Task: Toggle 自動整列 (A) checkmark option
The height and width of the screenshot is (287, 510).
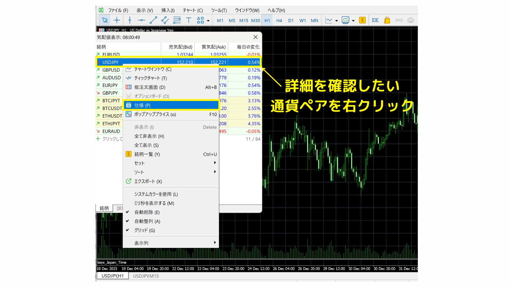Action: 147,221
